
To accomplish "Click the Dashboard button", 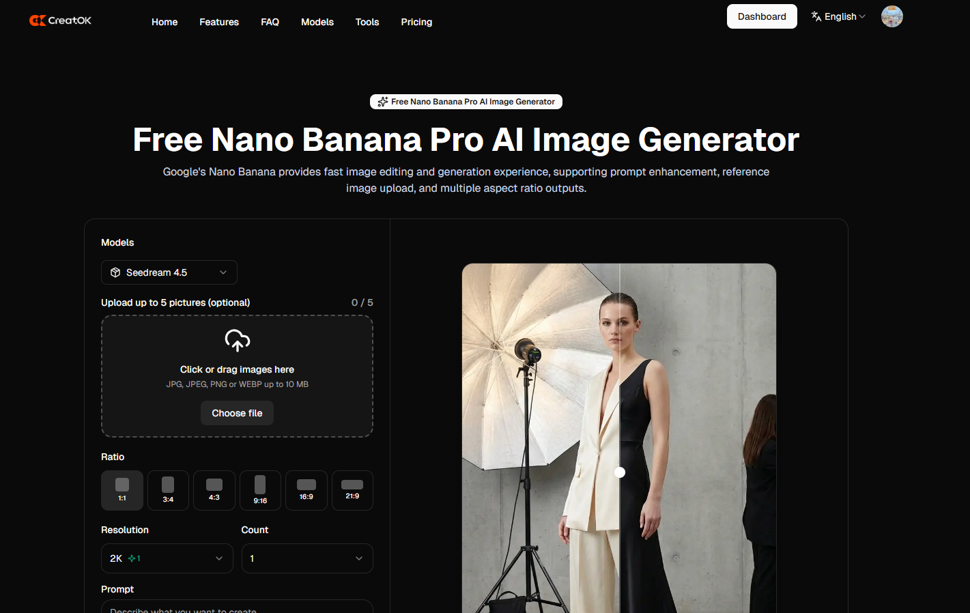I will point(762,16).
